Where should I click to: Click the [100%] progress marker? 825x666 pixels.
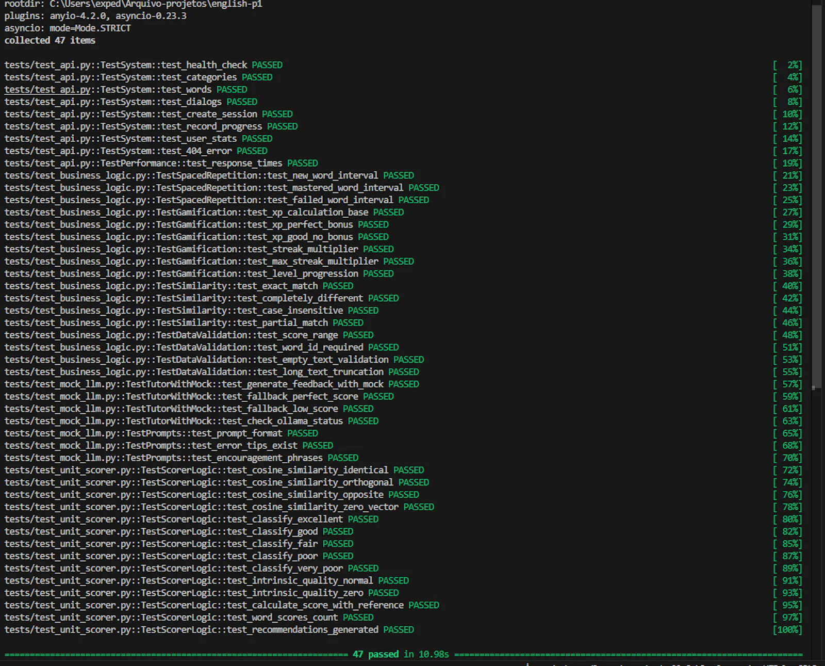click(787, 630)
